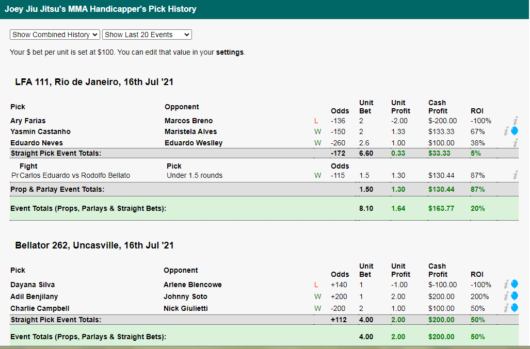Click the Eduardo Weslley opponent name
The image size is (530, 349).
(194, 143)
